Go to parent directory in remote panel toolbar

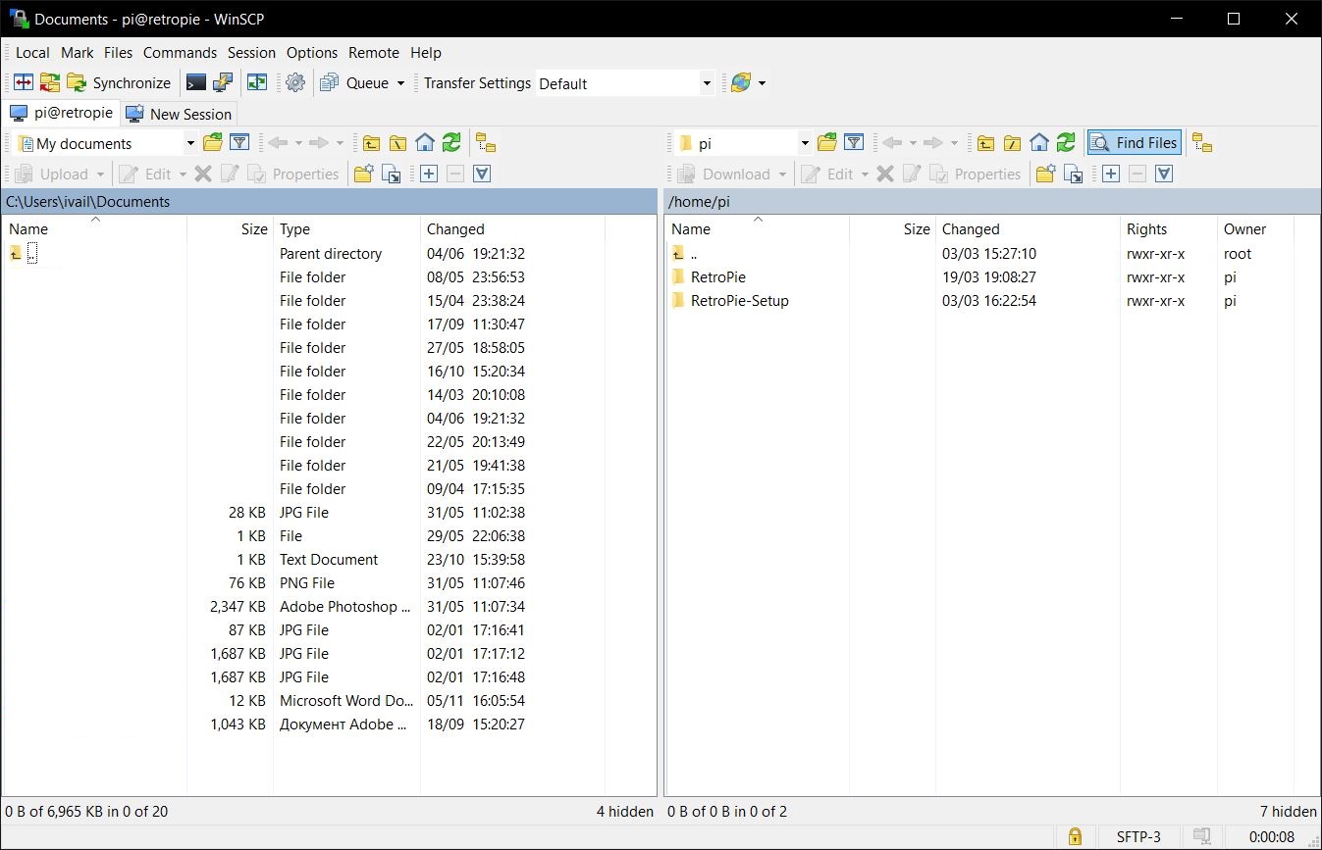[985, 143]
